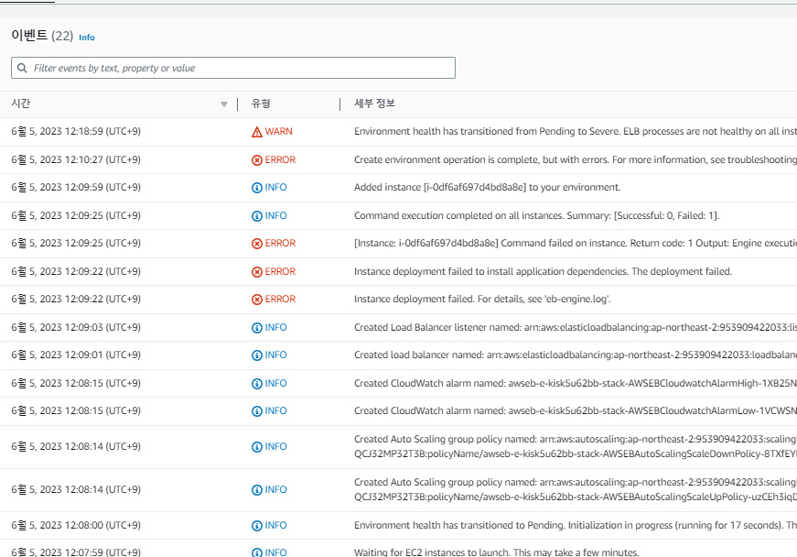The height and width of the screenshot is (557, 797).
Task: Click the AutoScalingScaleUpPolicy message
Action: [576, 490]
